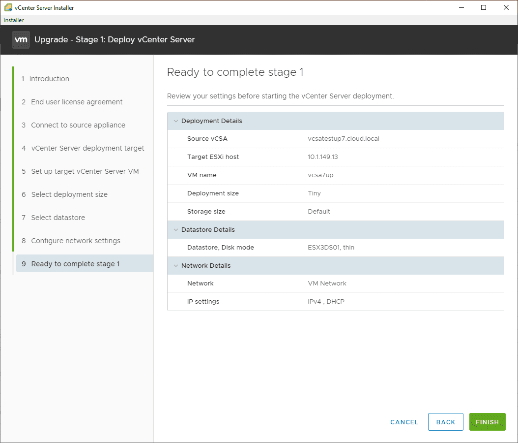This screenshot has height=443, width=518.
Task: Close the installer window
Action: coord(506,7)
